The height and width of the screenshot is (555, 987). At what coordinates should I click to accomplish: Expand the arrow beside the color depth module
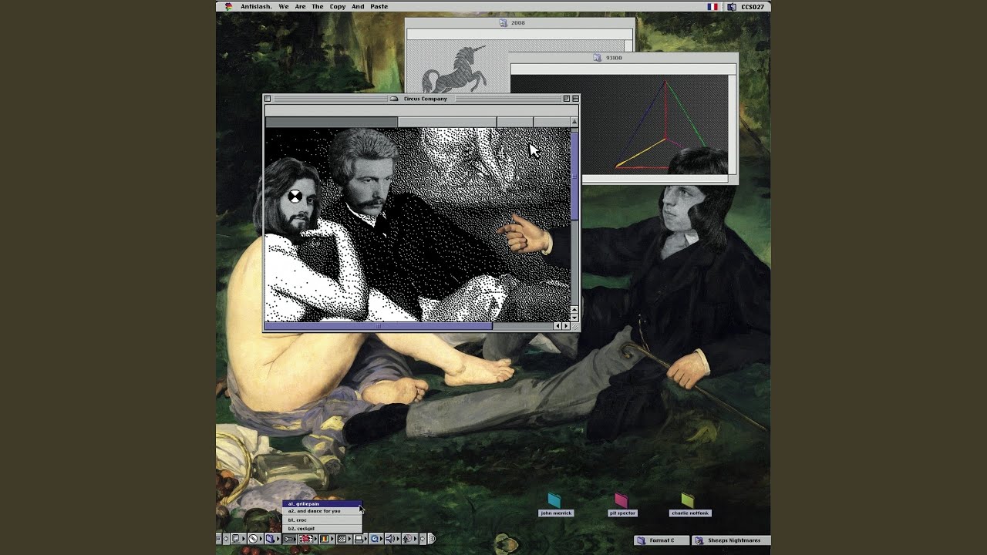point(332,539)
